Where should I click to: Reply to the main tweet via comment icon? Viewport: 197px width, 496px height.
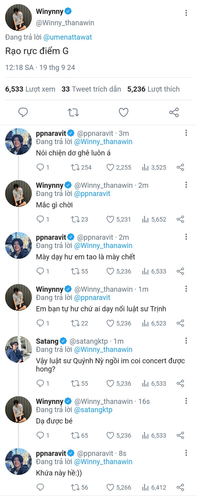coord(23,112)
